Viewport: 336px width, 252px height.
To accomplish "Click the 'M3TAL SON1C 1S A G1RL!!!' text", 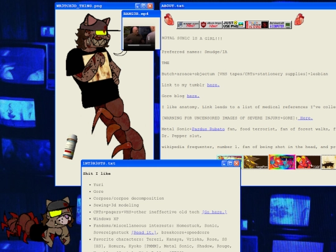I will pos(192,39).
